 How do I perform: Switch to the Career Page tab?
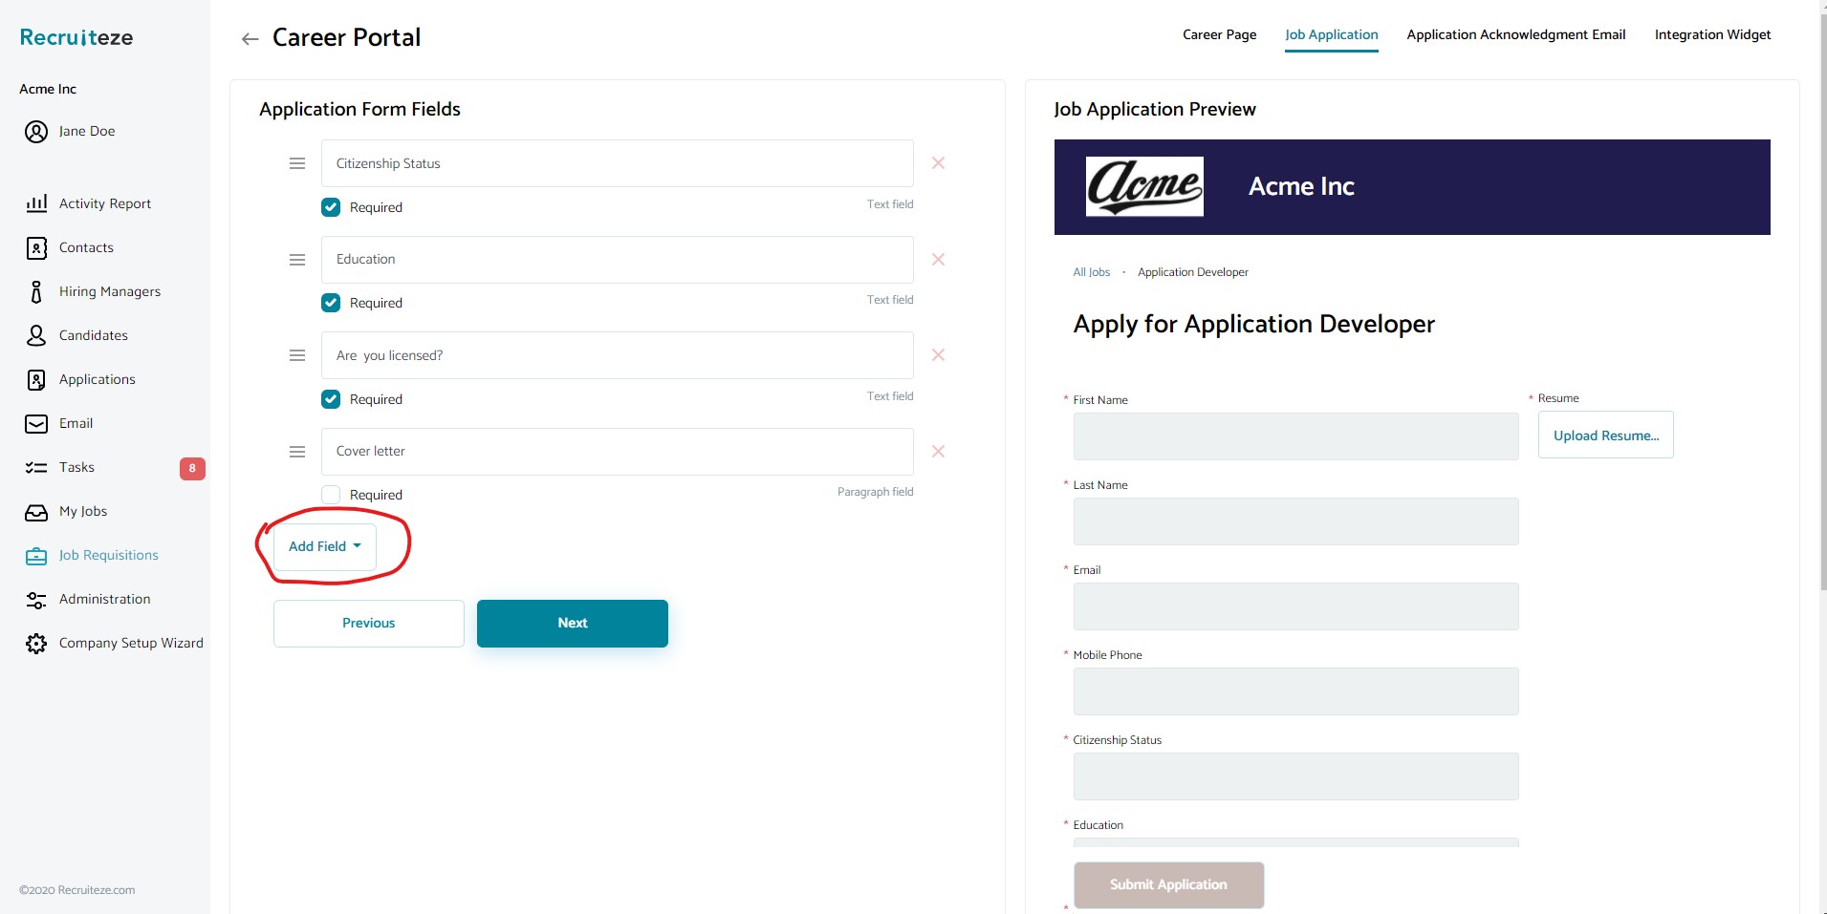[x=1218, y=34]
